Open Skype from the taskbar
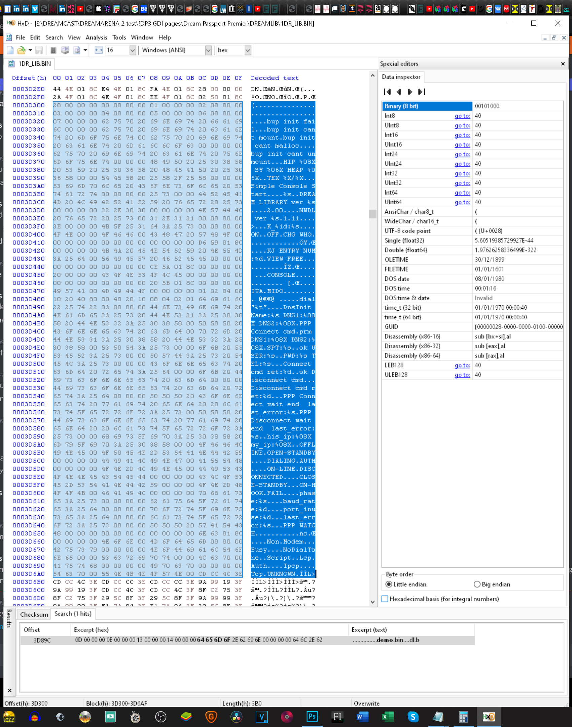Image resolution: width=572 pixels, height=727 pixels. 413,717
